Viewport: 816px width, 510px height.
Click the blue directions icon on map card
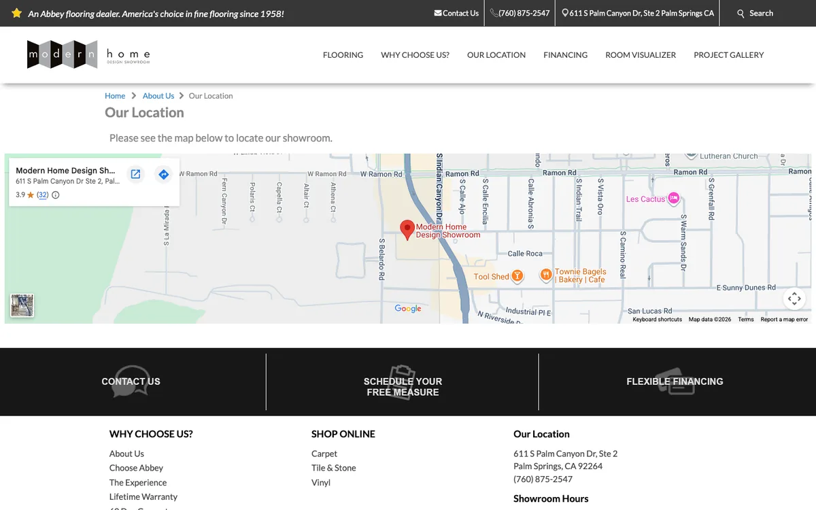163,174
